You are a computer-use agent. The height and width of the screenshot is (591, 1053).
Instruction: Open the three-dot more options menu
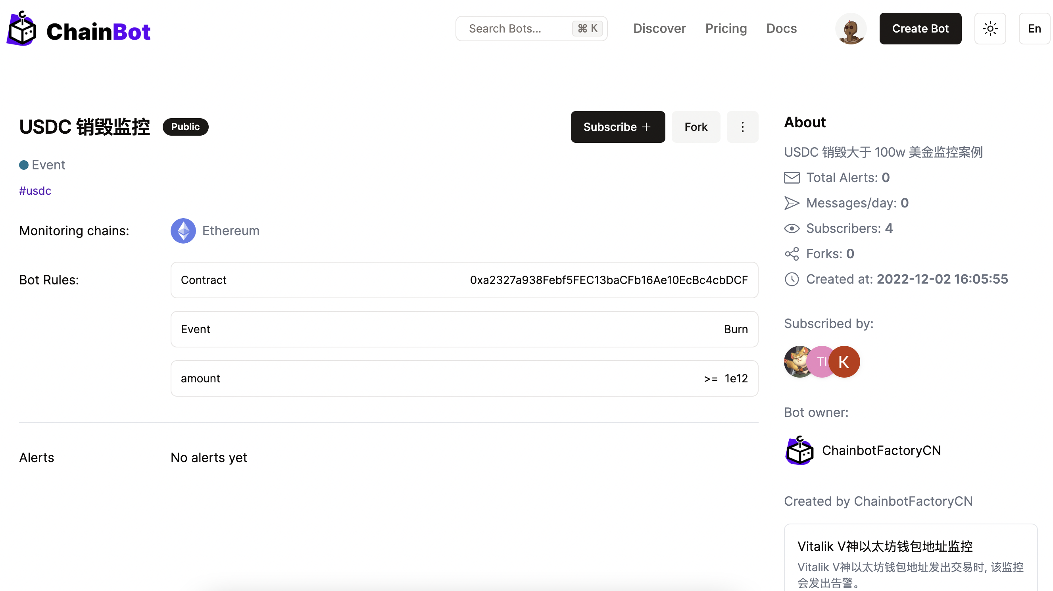click(x=742, y=127)
